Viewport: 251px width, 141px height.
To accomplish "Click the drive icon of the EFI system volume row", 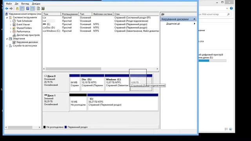I will click(44, 18).
